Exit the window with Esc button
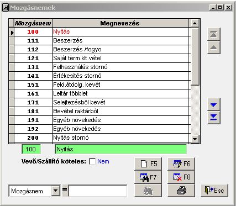 pyautogui.click(x=214, y=191)
